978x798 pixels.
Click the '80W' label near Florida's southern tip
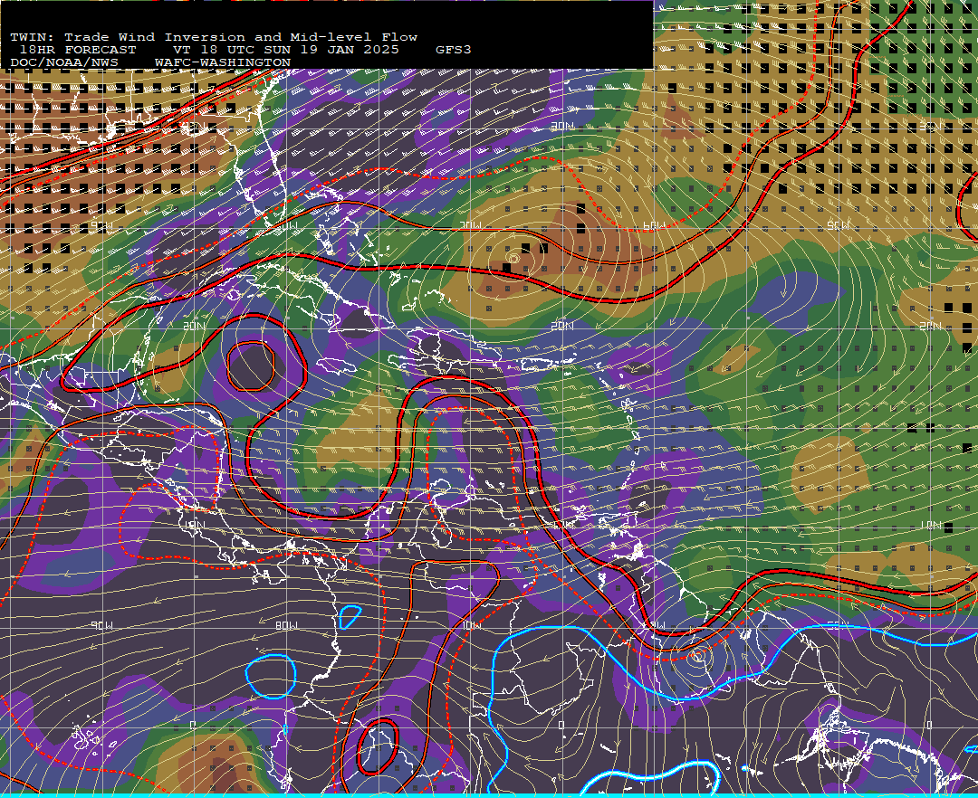click(286, 225)
